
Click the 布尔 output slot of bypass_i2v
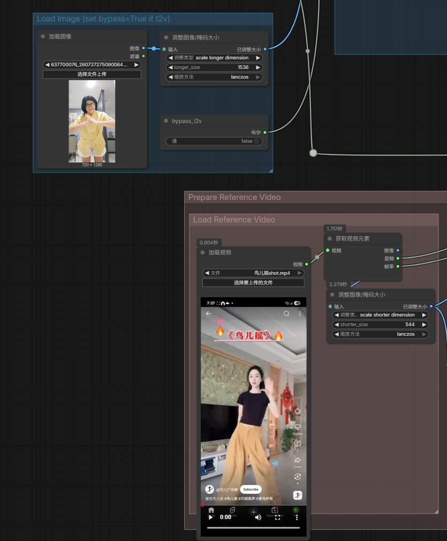point(265,132)
